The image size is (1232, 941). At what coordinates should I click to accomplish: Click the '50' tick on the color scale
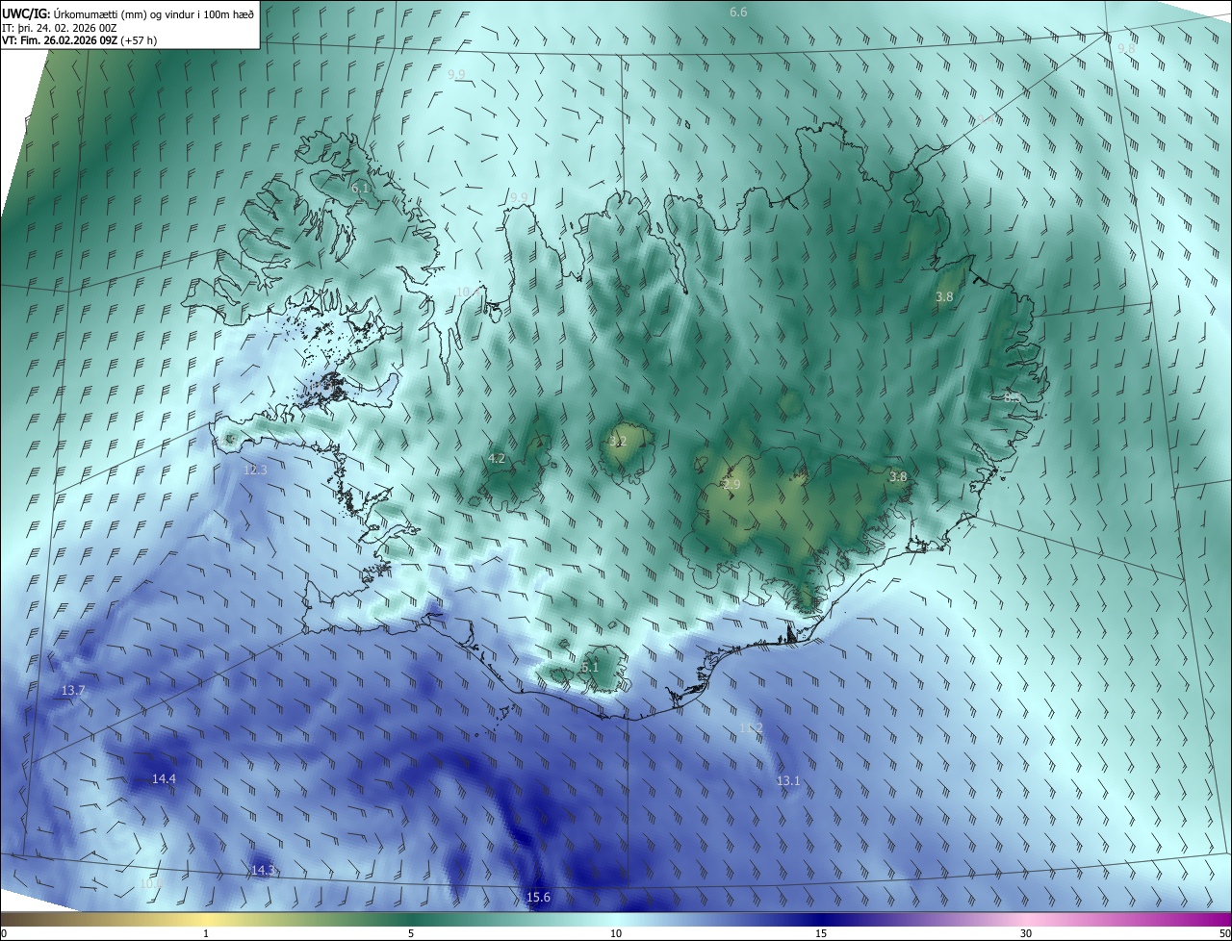1224,933
